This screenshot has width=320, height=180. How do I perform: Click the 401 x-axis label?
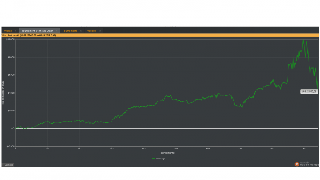[144, 148]
